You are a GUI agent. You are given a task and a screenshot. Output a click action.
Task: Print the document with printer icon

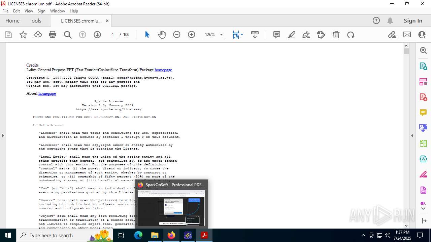(x=53, y=35)
